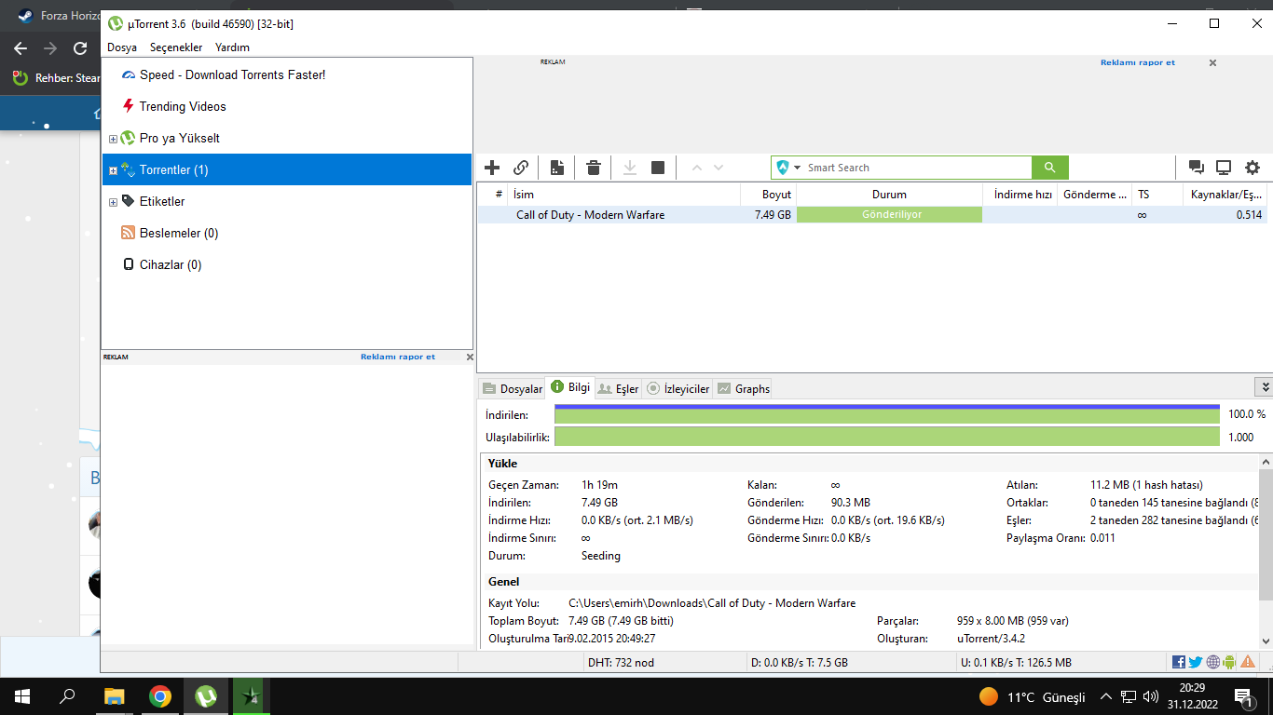Click the uTorrent logo beside Pro ya Yükselt
The height and width of the screenshot is (715, 1273).
point(129,138)
